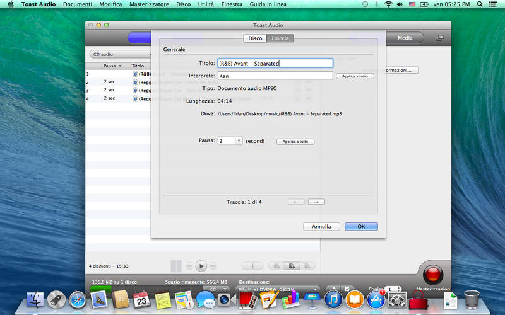Image resolution: width=505 pixels, height=315 pixels.
Task: Click the eject disc icon
Action: (333, 289)
